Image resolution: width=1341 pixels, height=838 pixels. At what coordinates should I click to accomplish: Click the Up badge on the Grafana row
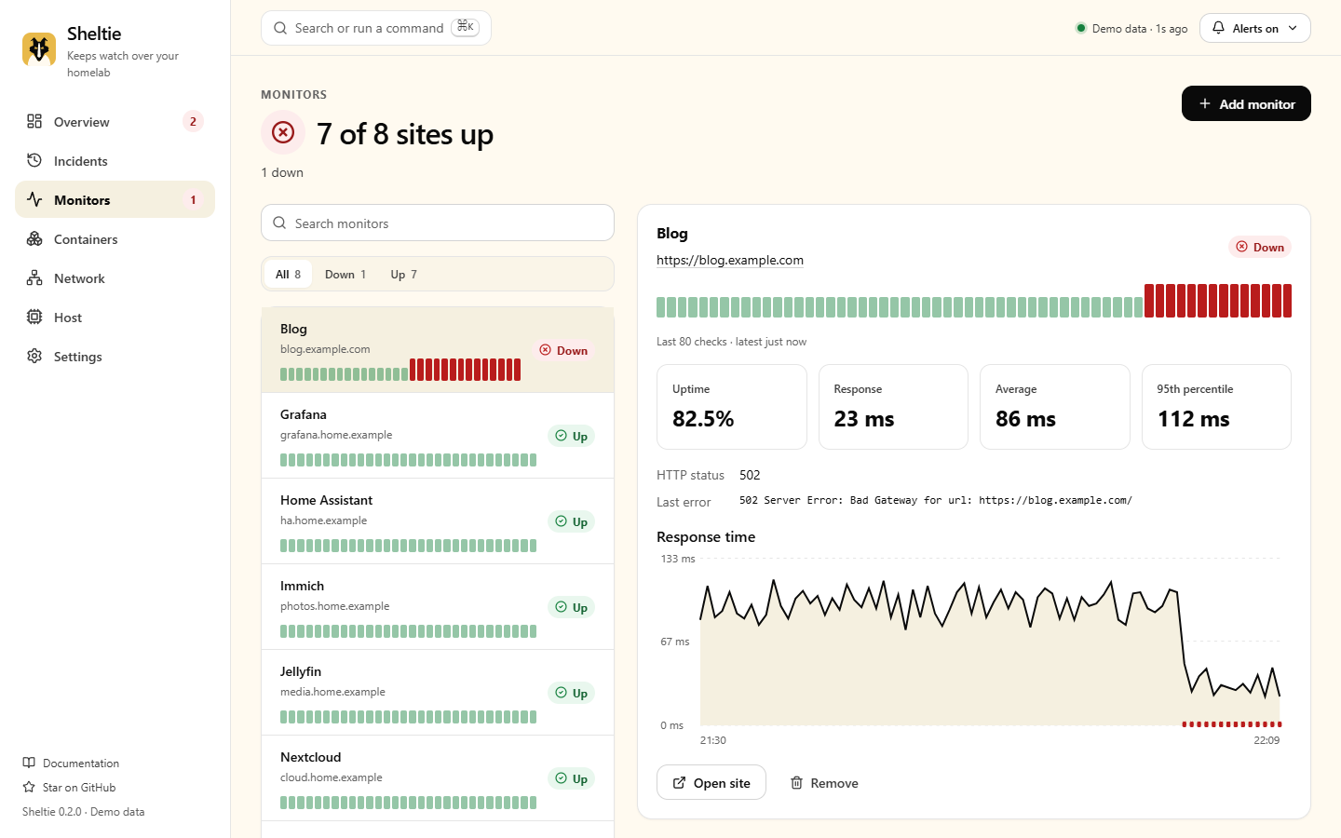pos(572,436)
